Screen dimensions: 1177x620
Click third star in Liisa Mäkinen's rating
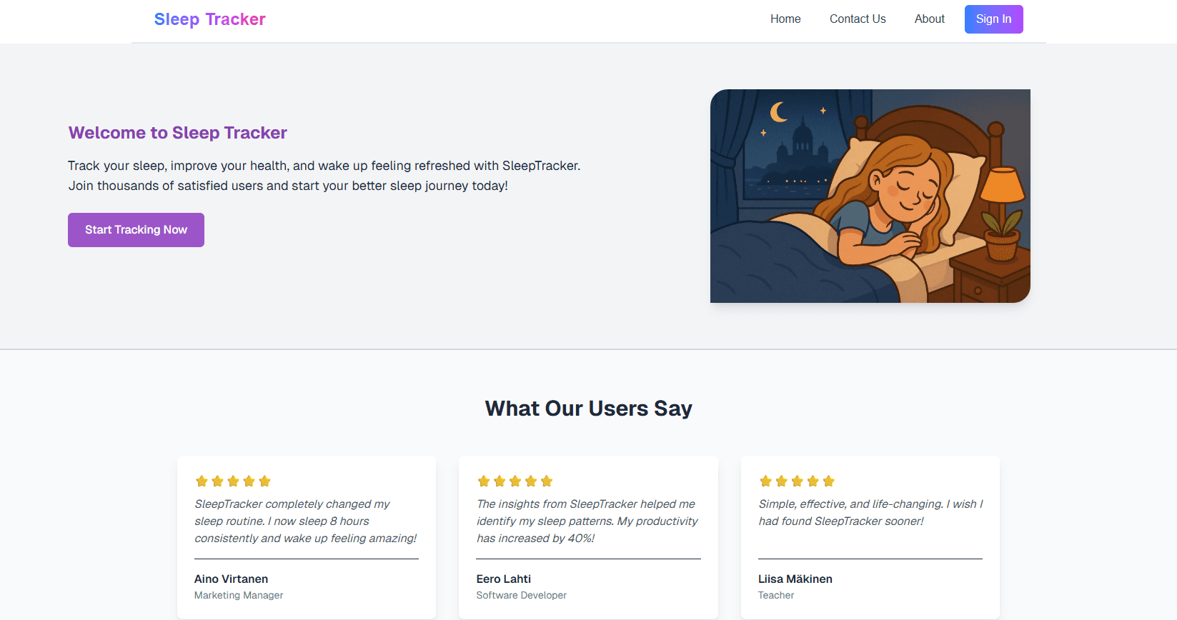(x=797, y=481)
